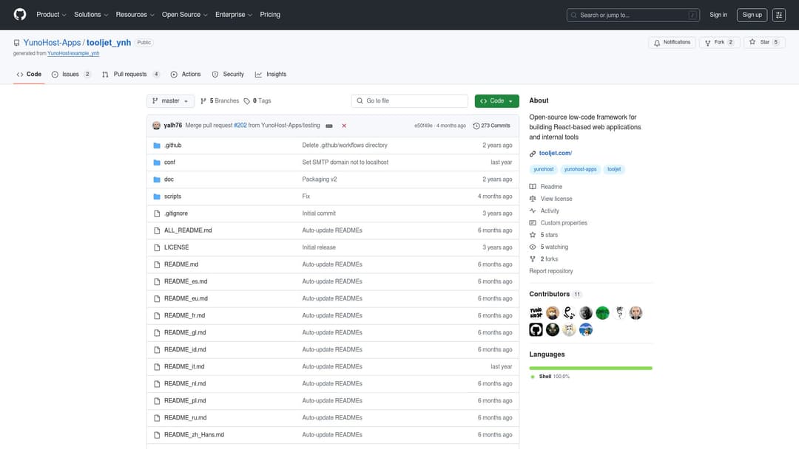Switch to the Code tab
Image resolution: width=799 pixels, height=449 pixels.
pos(29,75)
